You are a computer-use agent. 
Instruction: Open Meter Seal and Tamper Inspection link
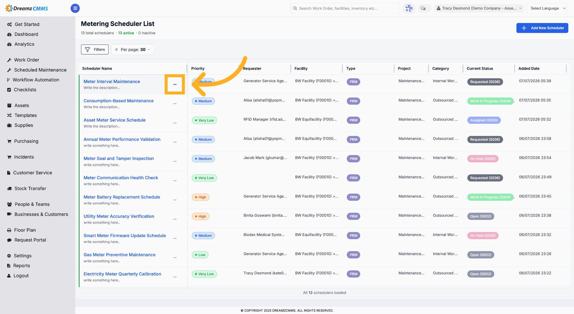119,158
